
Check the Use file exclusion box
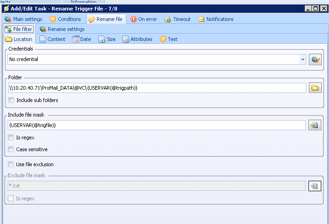click(x=11, y=164)
